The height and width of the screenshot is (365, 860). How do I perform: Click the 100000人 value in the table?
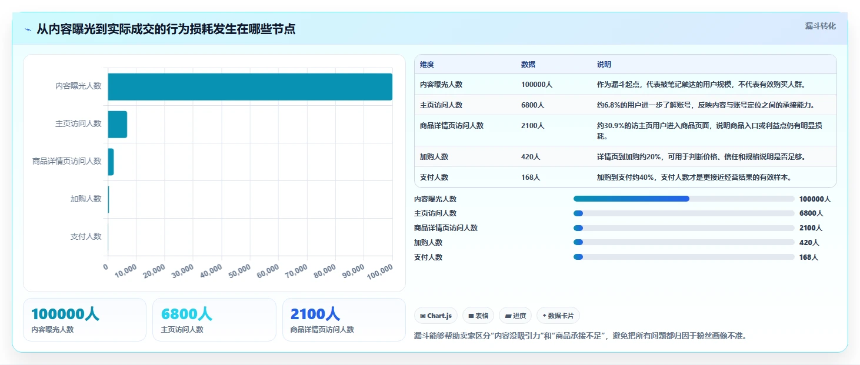pyautogui.click(x=536, y=85)
